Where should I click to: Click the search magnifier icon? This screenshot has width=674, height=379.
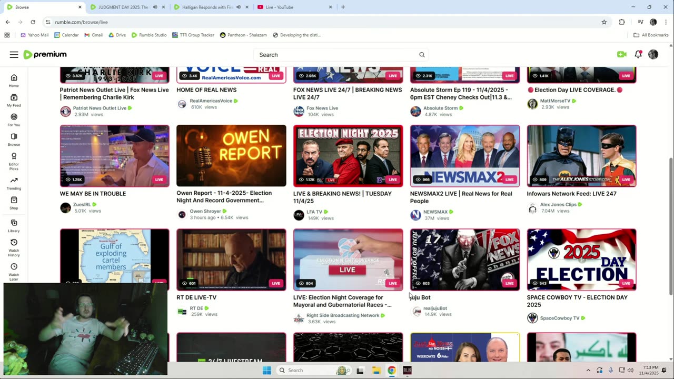tap(422, 55)
